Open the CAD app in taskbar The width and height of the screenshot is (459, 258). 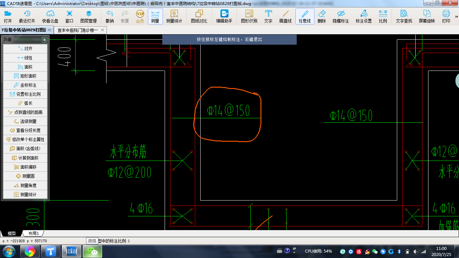pyautogui.click(x=72, y=251)
